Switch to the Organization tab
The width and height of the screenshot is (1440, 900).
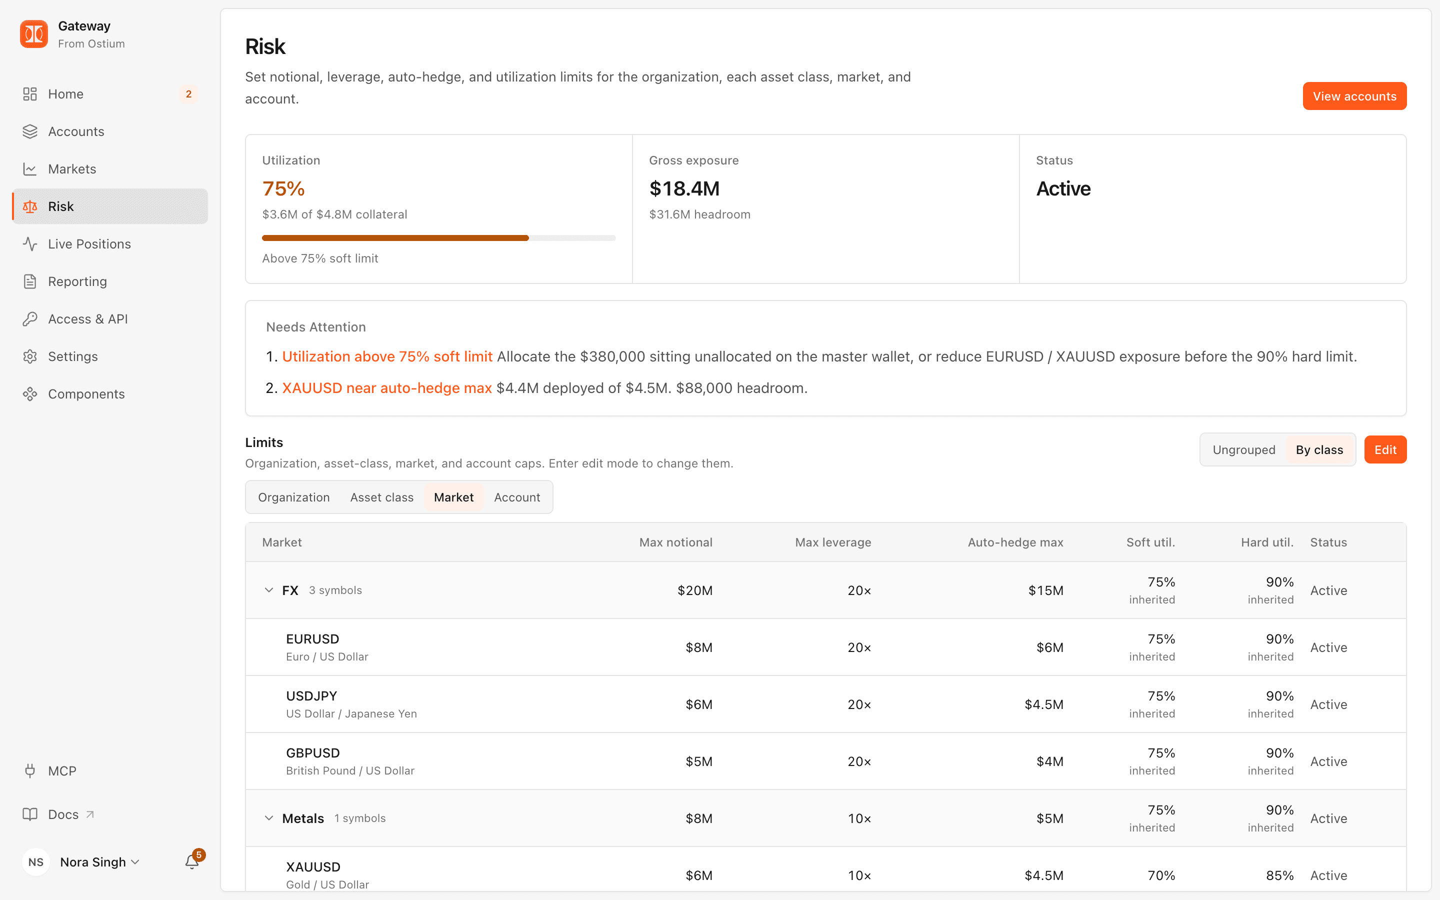pos(293,497)
